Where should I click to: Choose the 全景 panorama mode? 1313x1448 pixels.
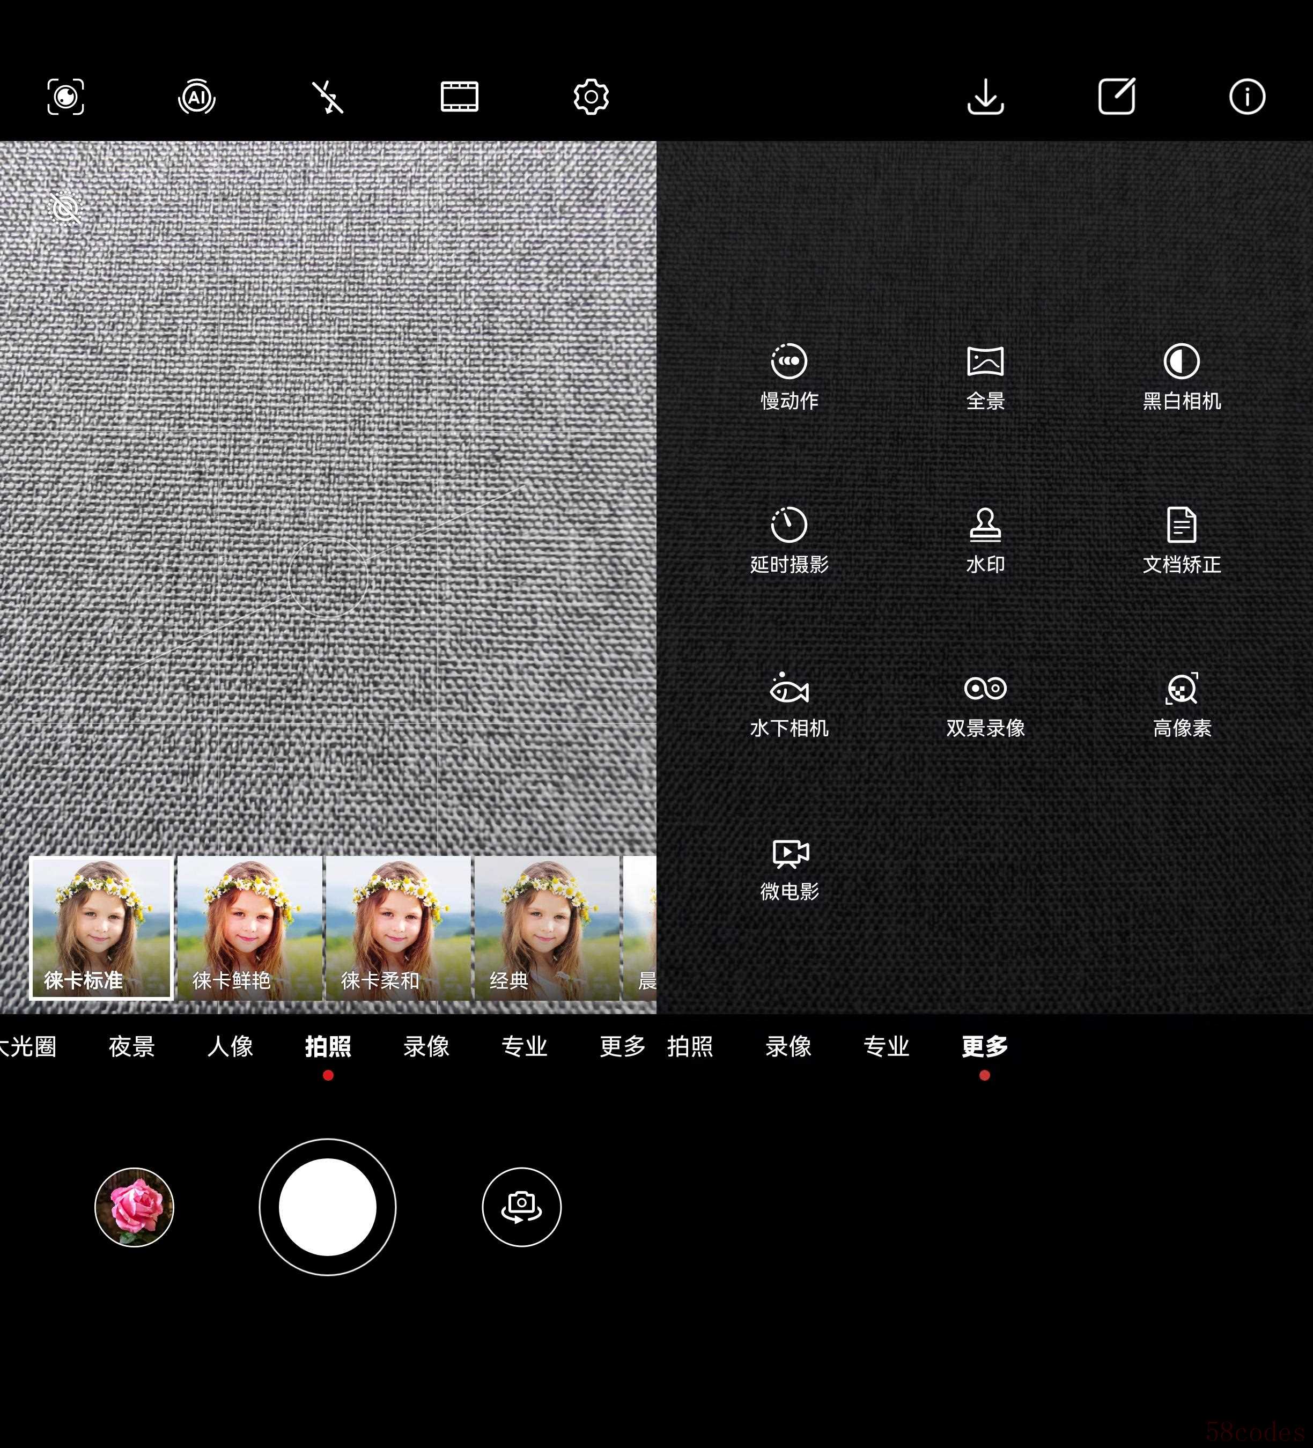pyautogui.click(x=985, y=376)
